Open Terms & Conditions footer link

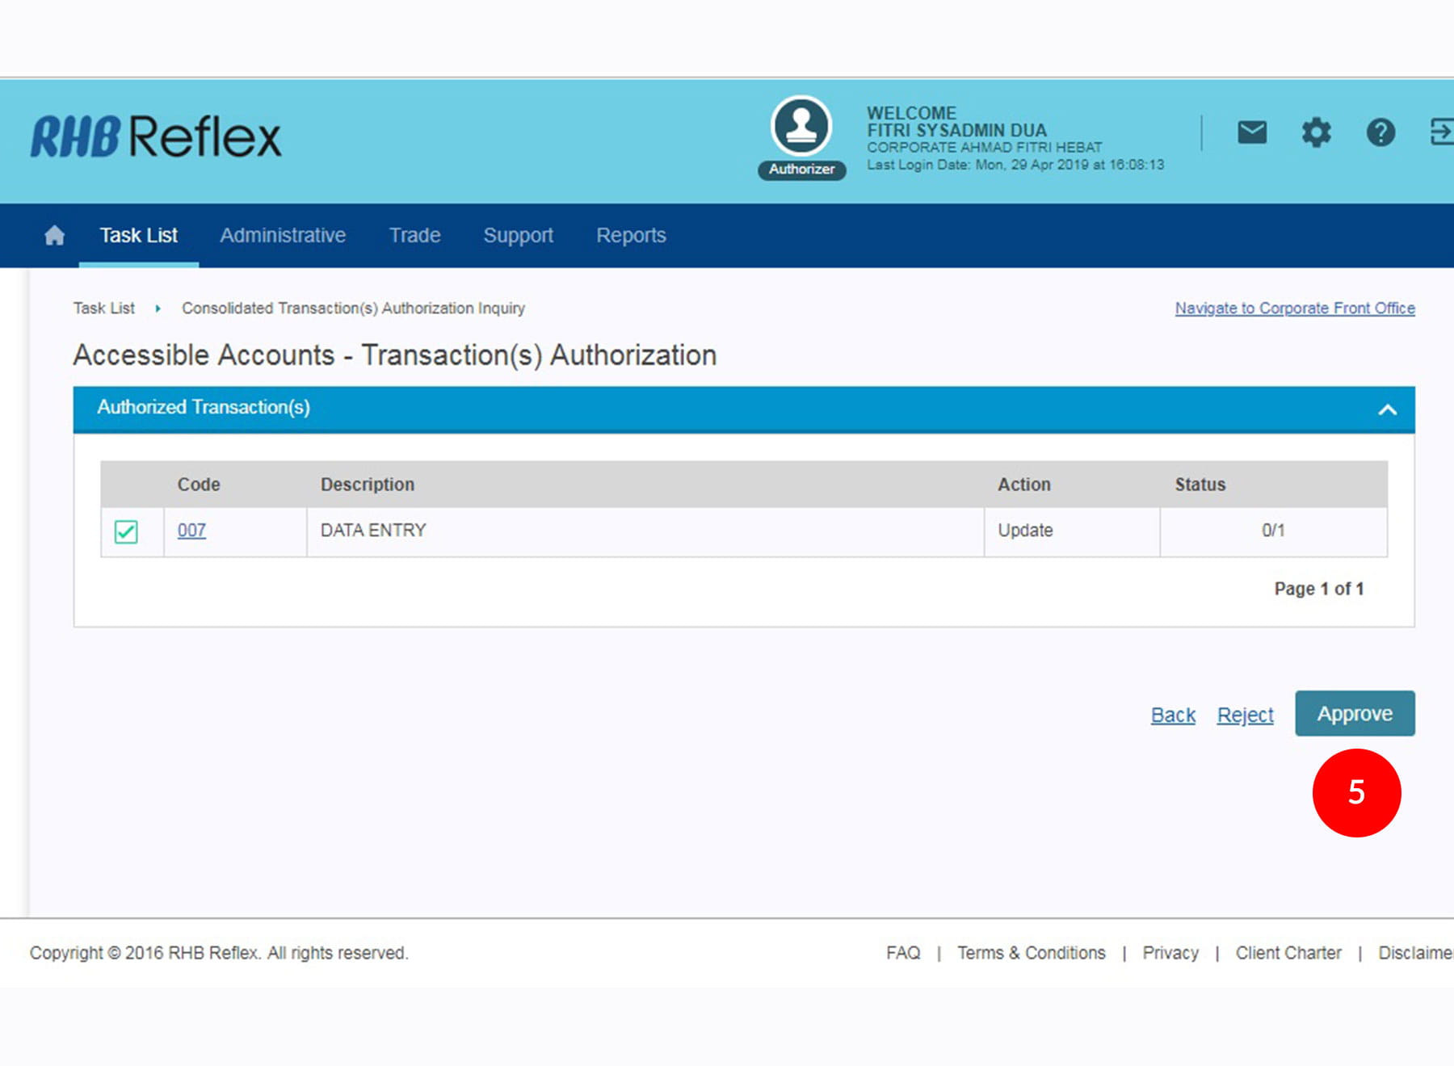coord(1031,953)
